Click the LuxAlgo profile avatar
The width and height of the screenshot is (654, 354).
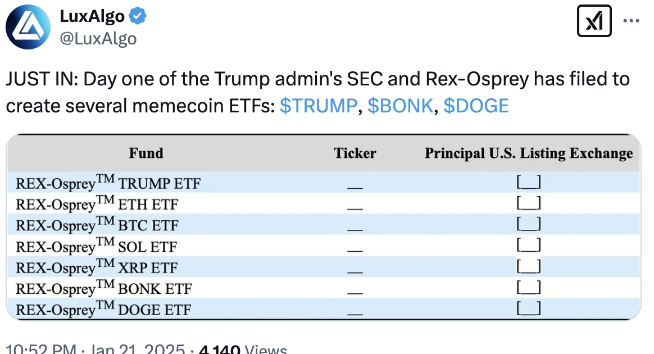27,26
